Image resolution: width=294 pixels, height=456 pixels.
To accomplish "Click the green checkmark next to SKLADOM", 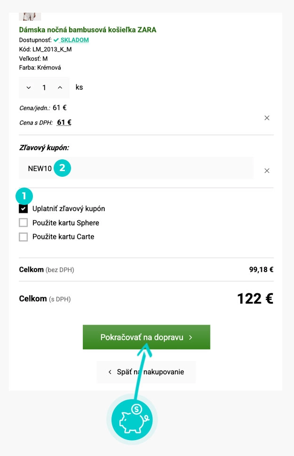I will click(56, 40).
